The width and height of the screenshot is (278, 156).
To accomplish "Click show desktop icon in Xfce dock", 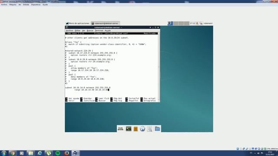I will [120, 129].
